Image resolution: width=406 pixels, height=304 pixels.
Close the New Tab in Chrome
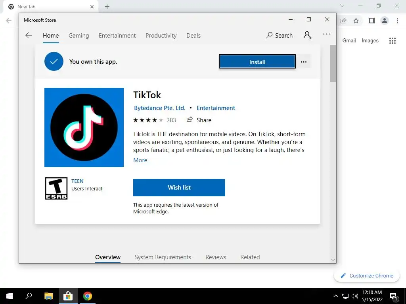92,7
